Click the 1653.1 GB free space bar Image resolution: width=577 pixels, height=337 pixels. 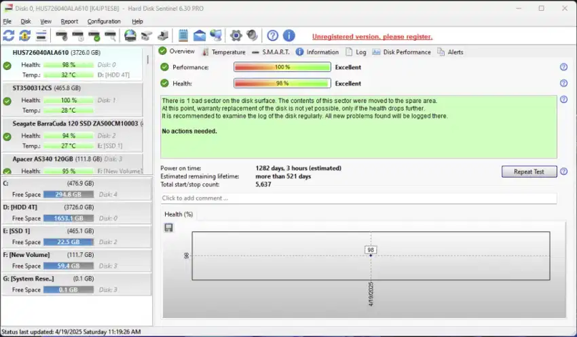click(x=69, y=218)
